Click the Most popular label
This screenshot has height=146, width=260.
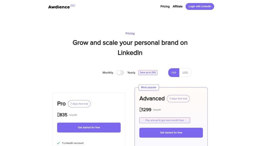tap(149, 87)
